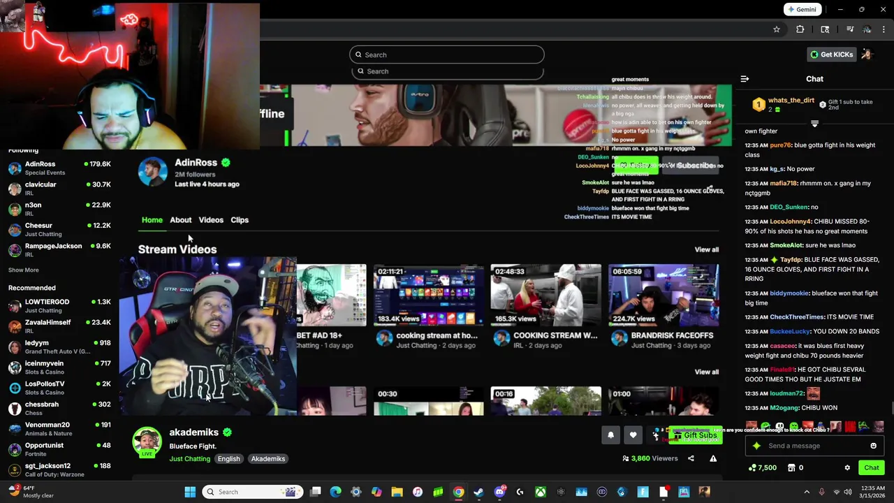Open Chrome media controls icon
Image resolution: width=894 pixels, height=503 pixels.
(x=850, y=29)
